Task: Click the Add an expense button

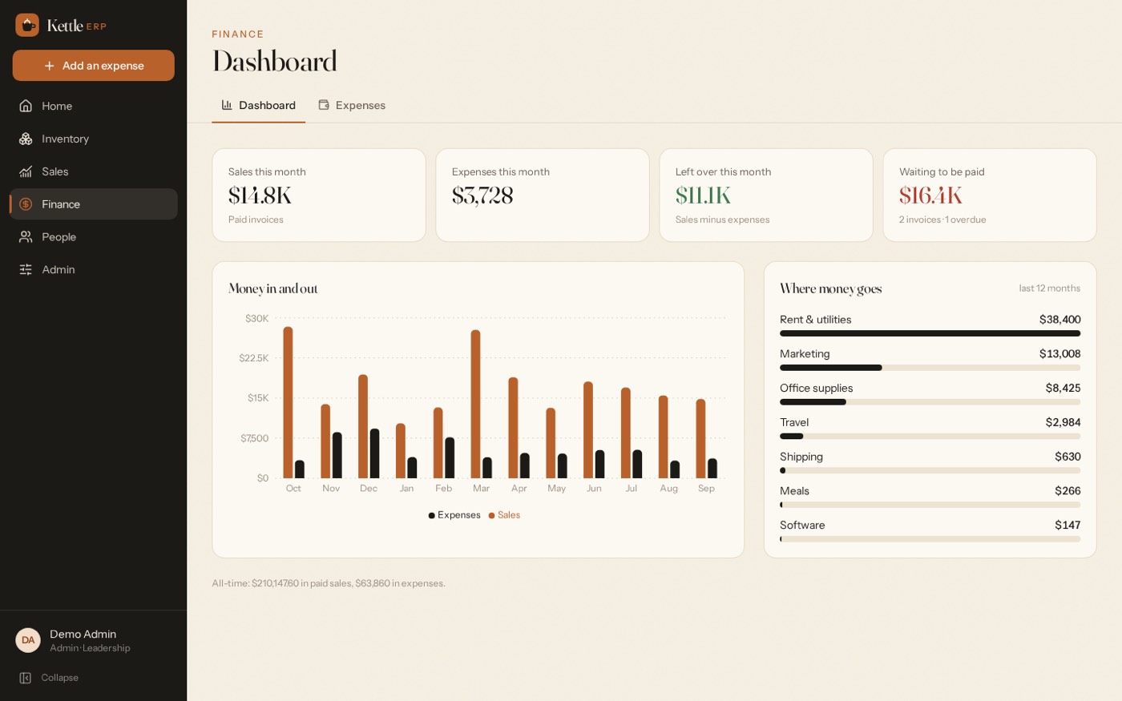Action: point(94,66)
